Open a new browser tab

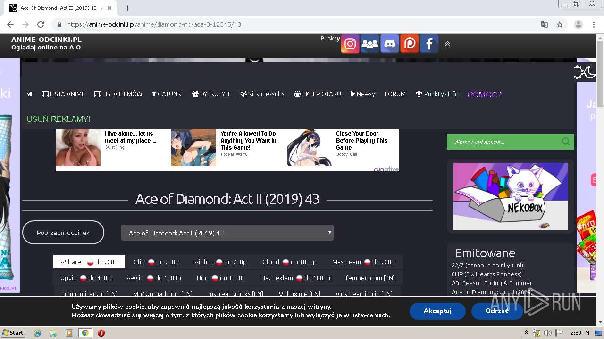[127, 8]
